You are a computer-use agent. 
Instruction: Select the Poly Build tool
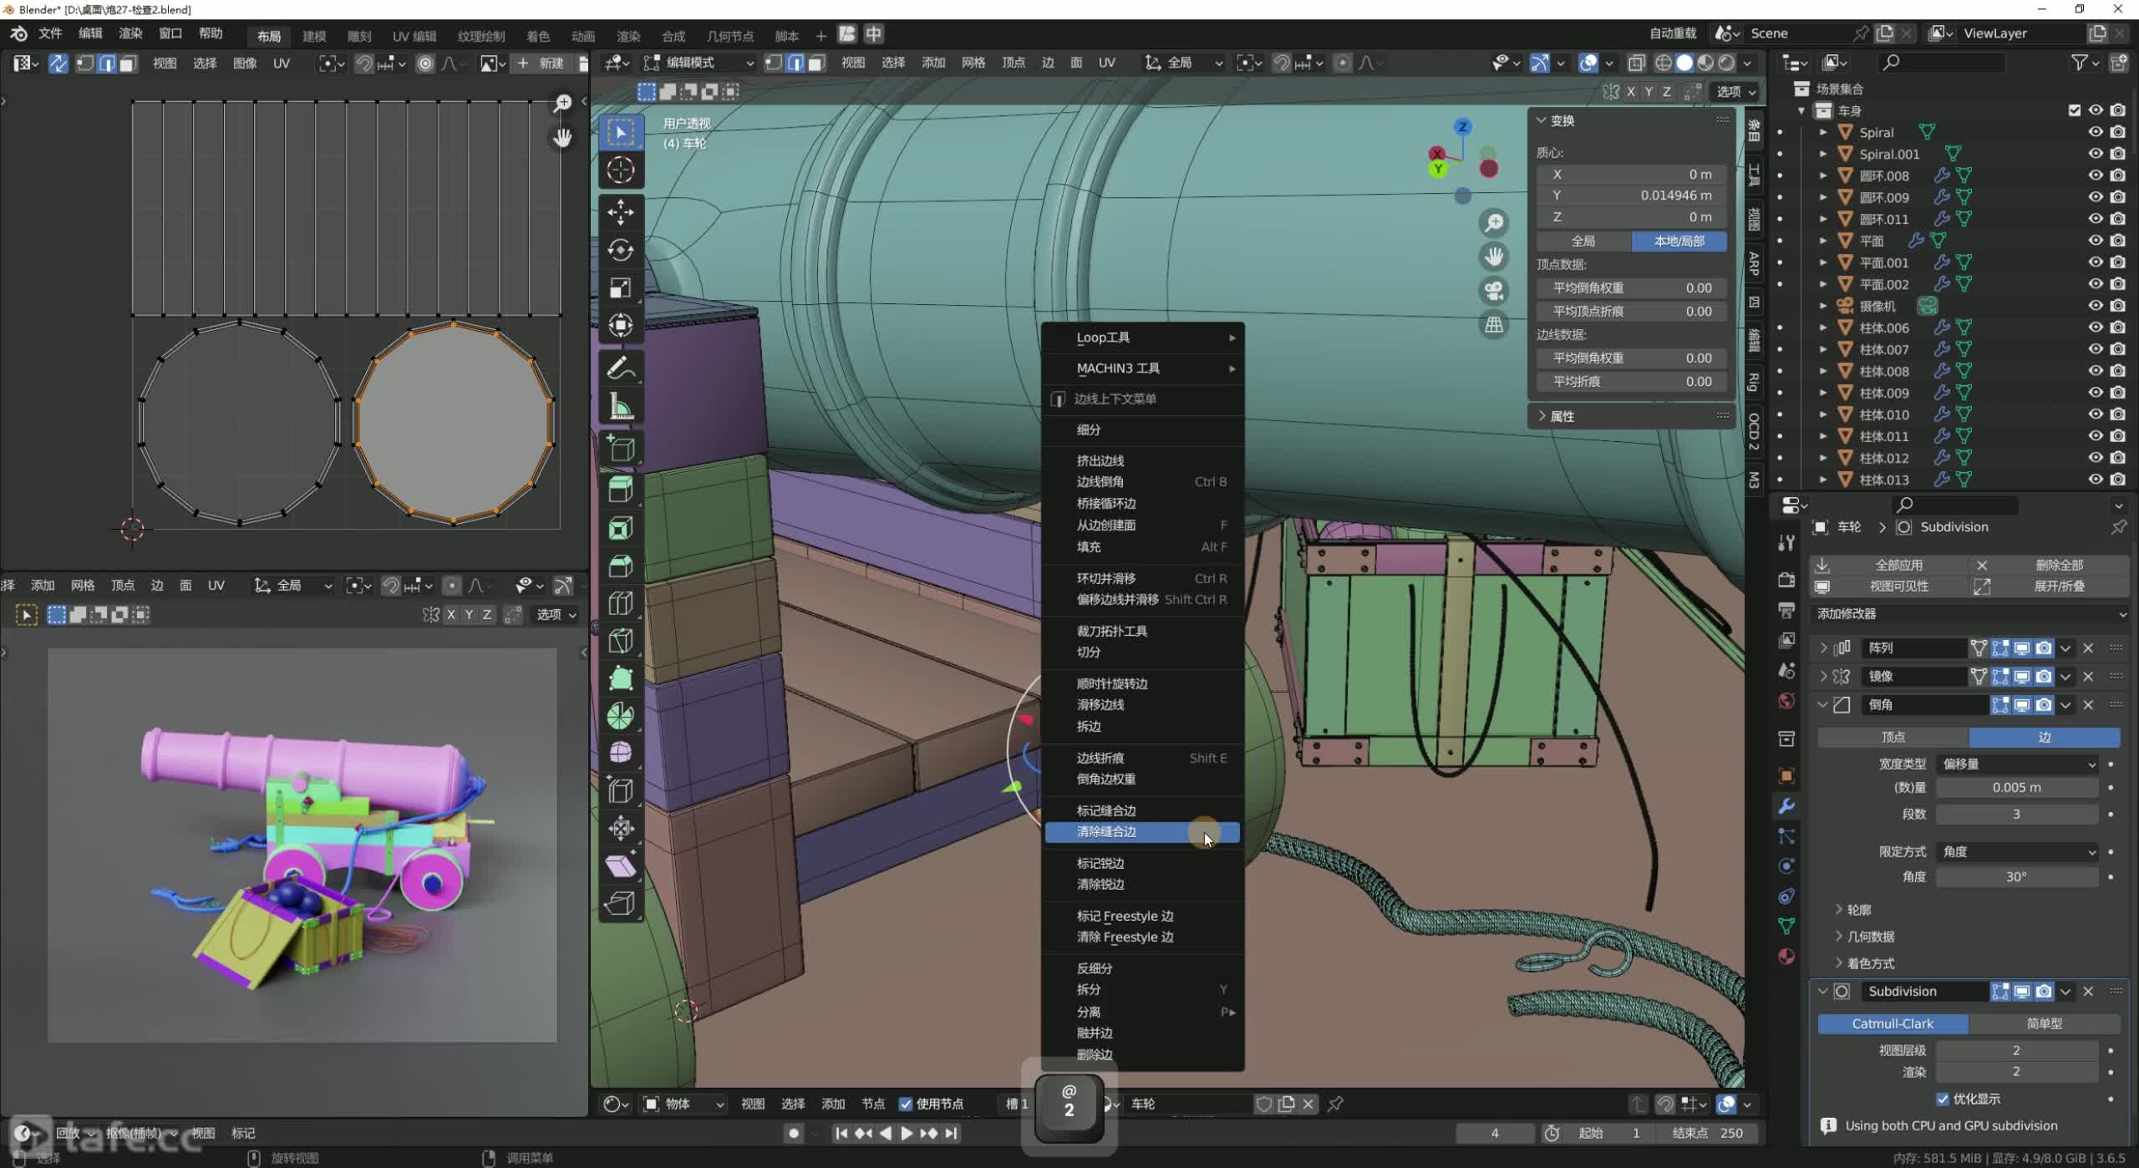tap(620, 678)
